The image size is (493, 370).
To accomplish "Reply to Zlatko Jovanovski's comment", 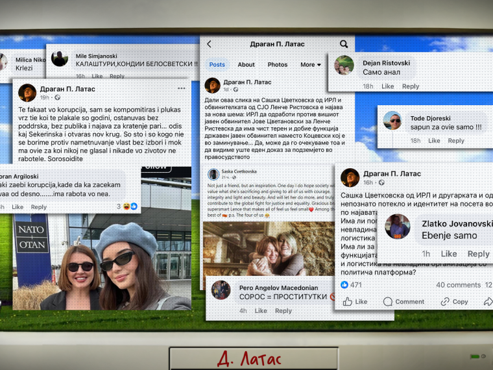I will click(478, 254).
